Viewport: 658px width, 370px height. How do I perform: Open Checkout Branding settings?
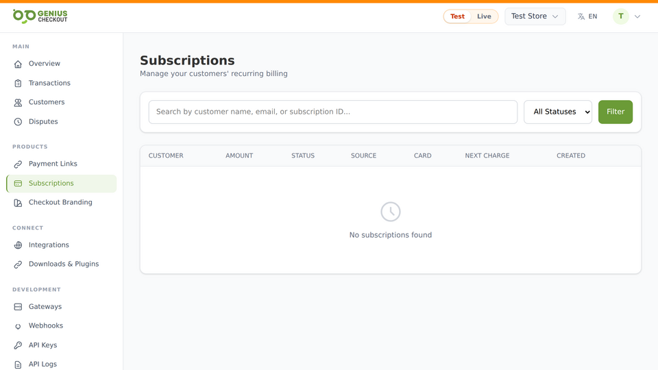(x=61, y=203)
